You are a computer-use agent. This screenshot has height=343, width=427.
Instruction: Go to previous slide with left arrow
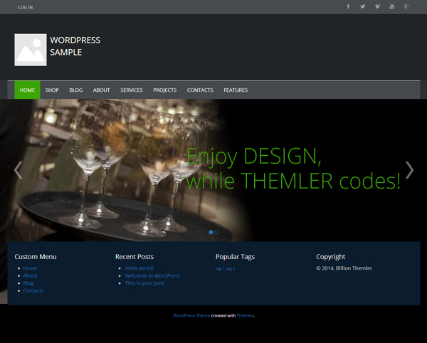tap(18, 169)
